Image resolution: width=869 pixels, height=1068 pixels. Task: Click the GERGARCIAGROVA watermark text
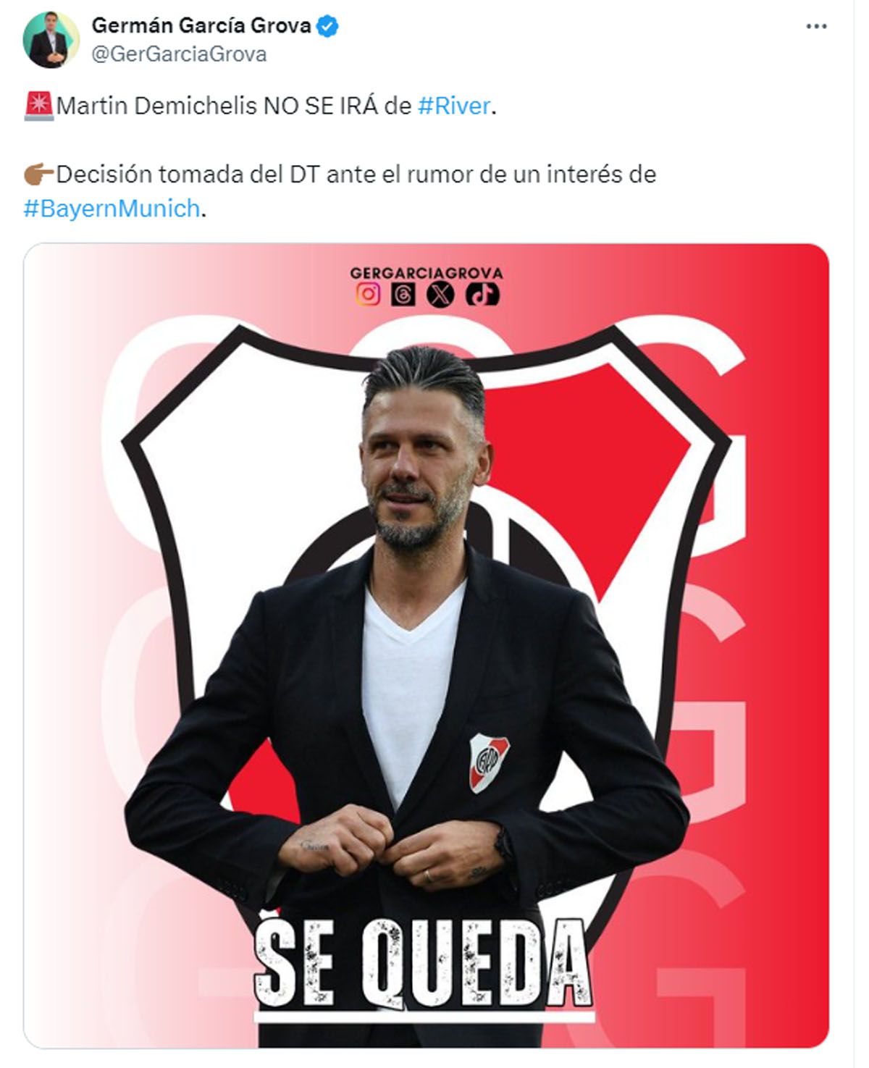[427, 273]
